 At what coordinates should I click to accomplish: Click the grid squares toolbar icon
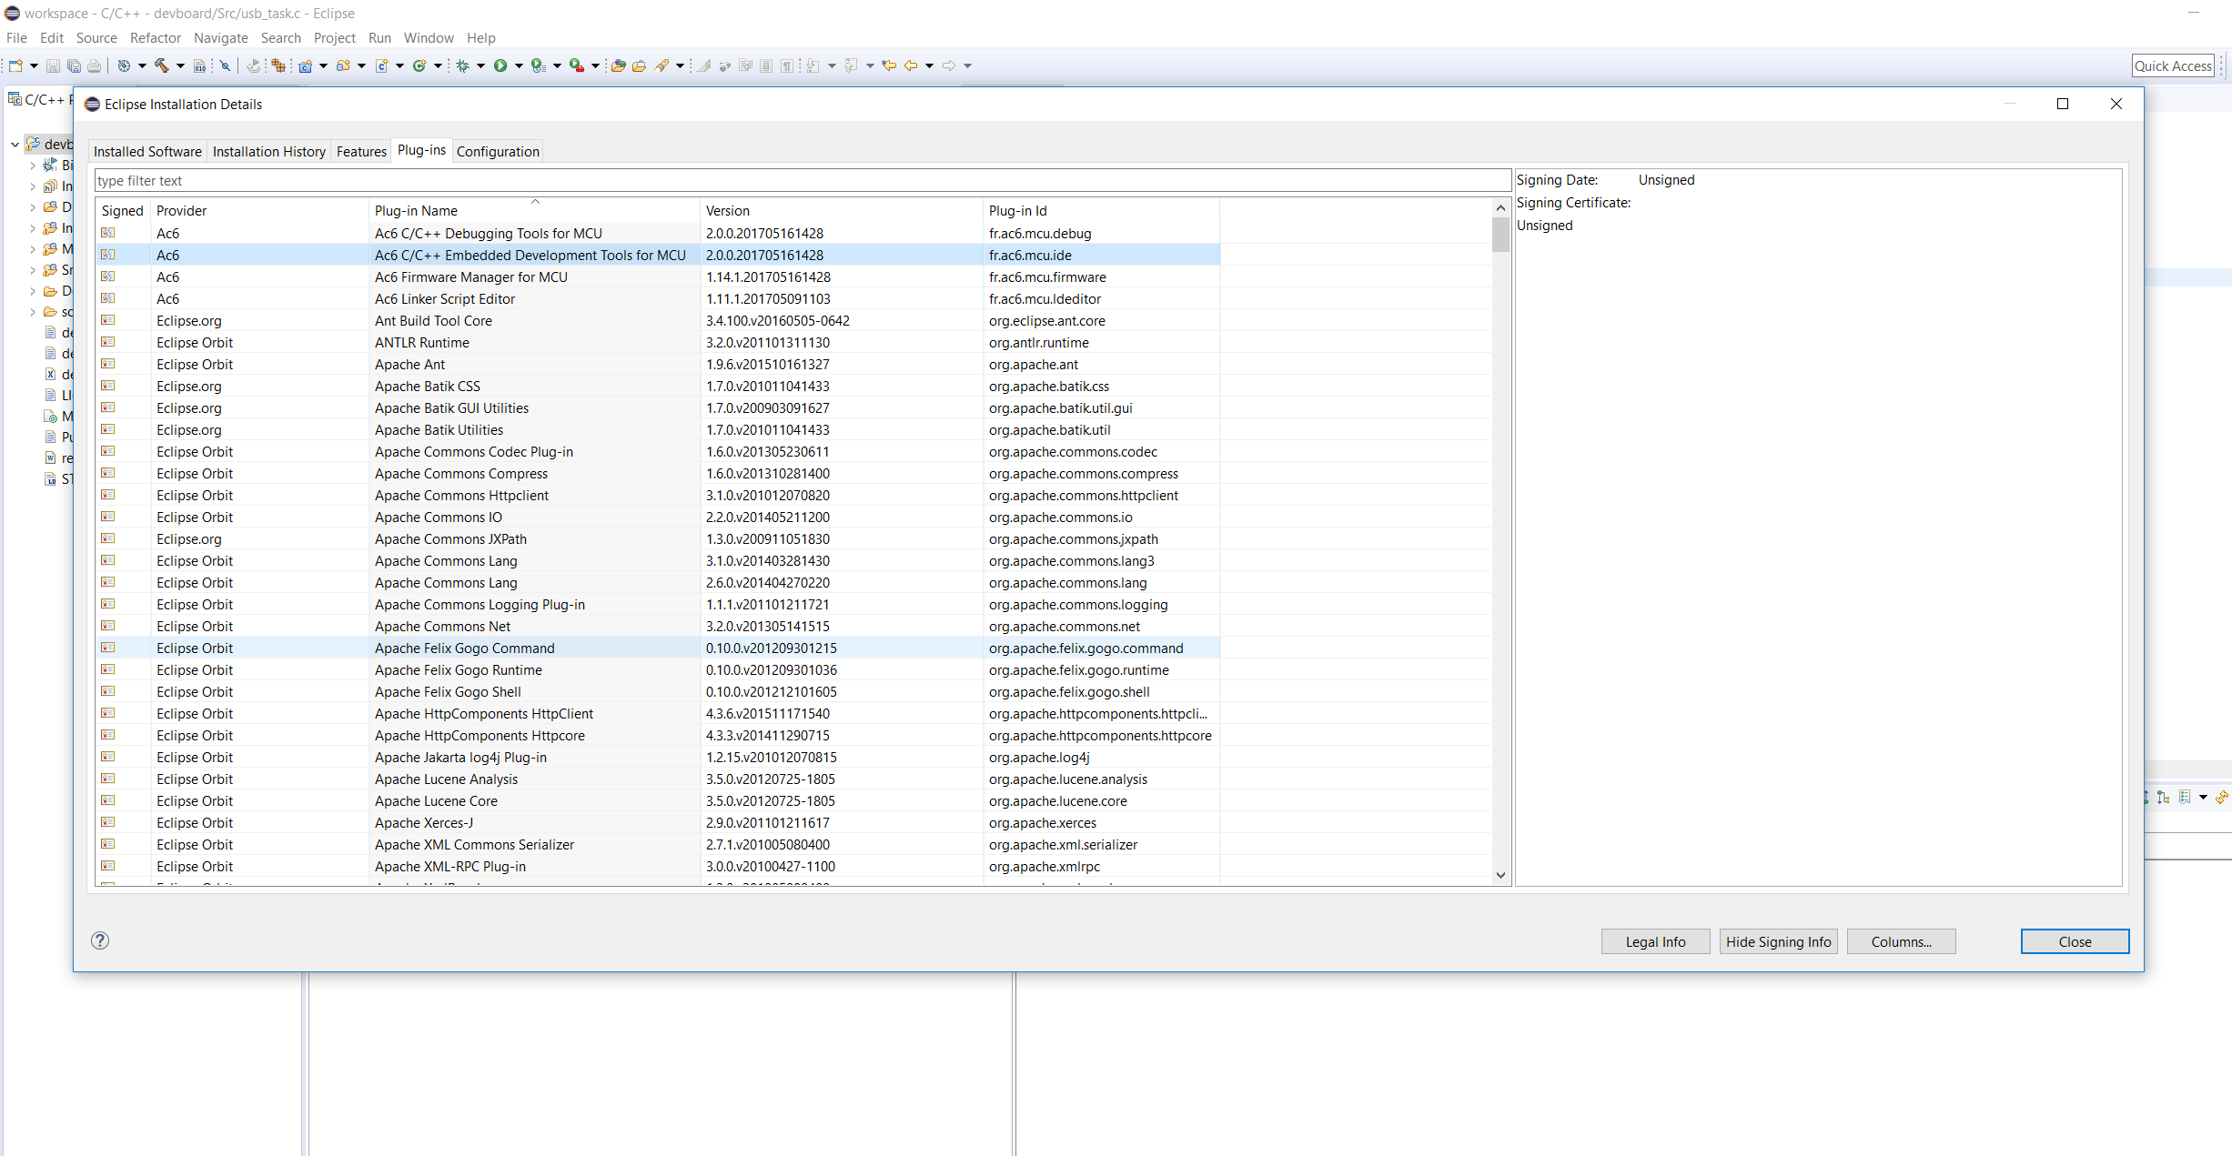pos(278,65)
